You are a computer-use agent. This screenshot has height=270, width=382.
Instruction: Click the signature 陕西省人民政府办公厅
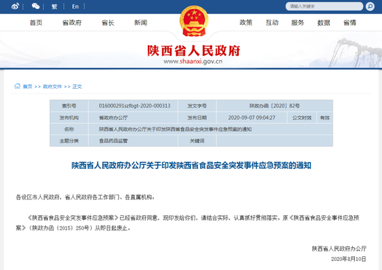pyautogui.click(x=339, y=249)
